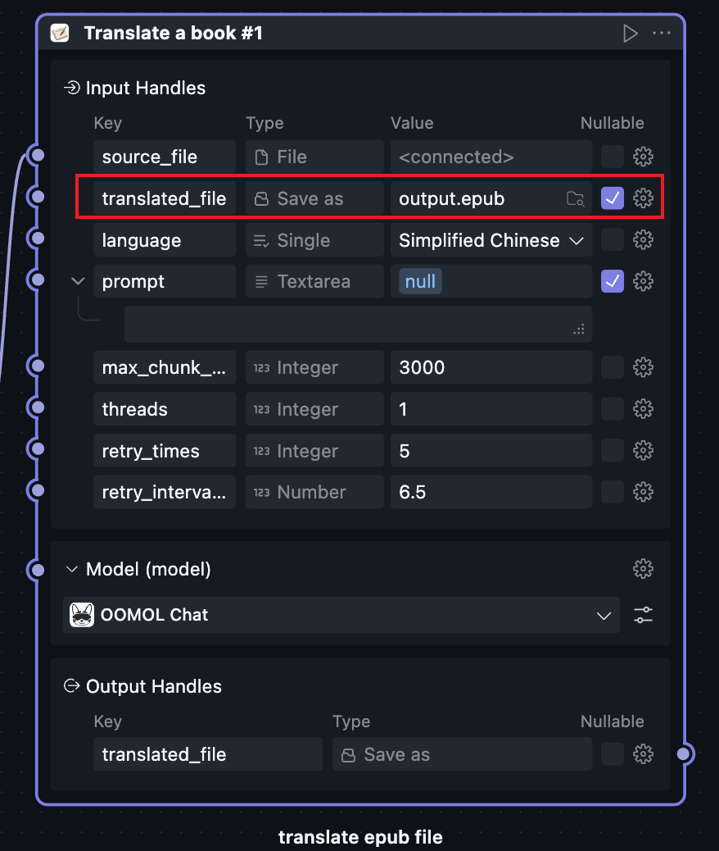
Task: Enable Nullable for the language handle
Action: (613, 240)
